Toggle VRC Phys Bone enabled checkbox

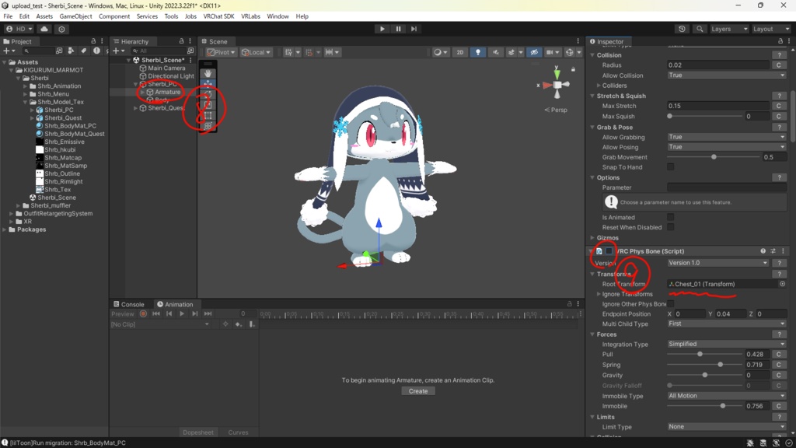point(609,251)
